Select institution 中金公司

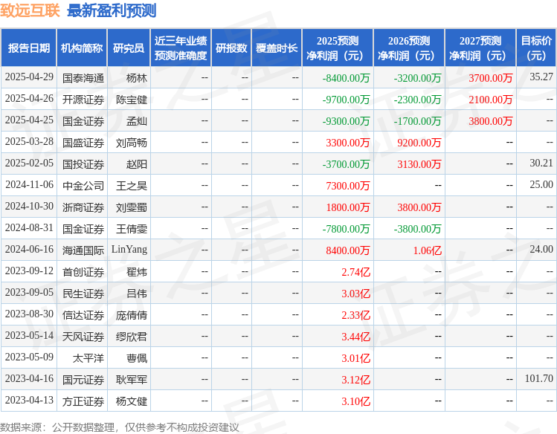pyautogui.click(x=83, y=186)
